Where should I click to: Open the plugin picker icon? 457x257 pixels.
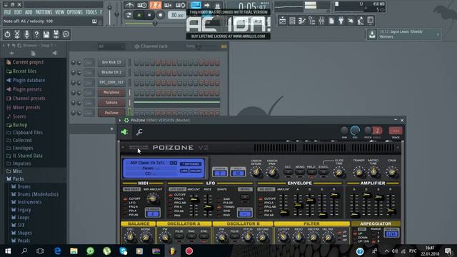[x=341, y=21]
